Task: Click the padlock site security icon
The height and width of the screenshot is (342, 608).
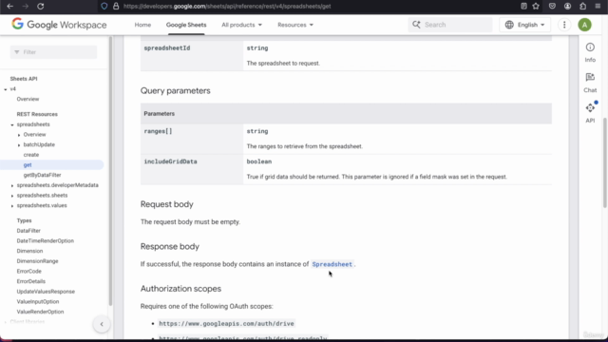Action: [116, 7]
